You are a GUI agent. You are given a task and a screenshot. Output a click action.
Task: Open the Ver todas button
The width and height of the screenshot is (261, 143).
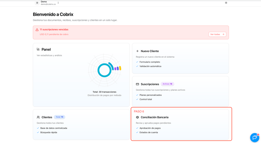pos(217,34)
